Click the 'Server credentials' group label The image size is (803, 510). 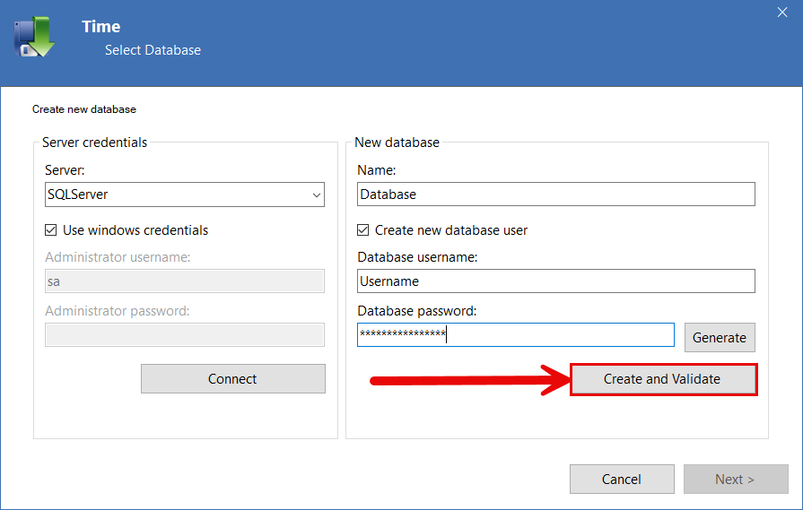pos(95,143)
